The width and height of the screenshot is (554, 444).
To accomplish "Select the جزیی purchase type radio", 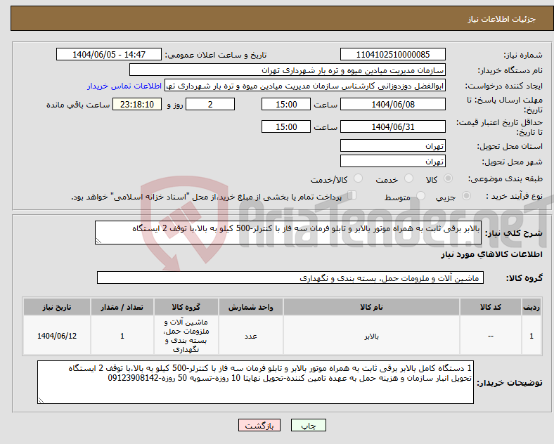I will pos(466,196).
